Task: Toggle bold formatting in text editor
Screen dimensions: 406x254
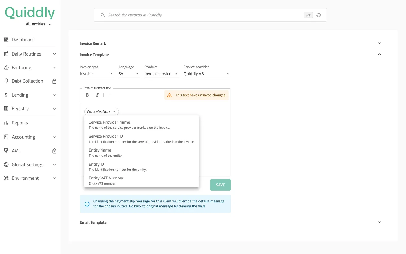Action: (87, 95)
